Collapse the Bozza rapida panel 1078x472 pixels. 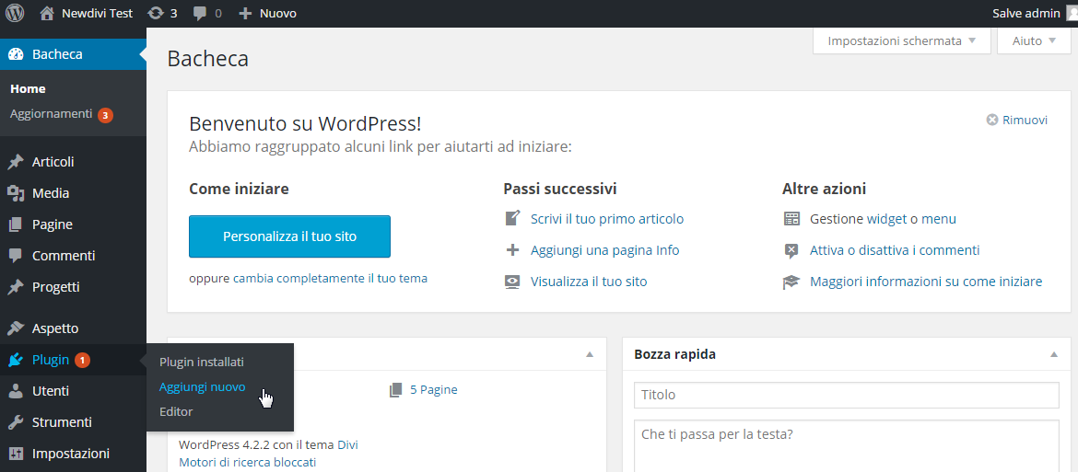coord(1053,354)
